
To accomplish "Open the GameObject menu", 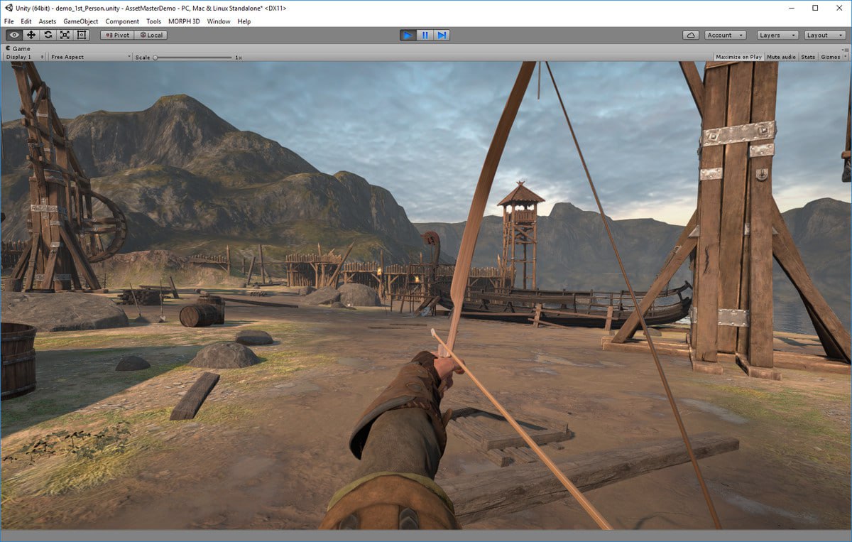I will click(x=80, y=21).
